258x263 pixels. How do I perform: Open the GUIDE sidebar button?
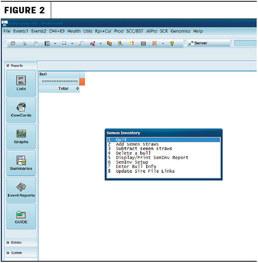pyautogui.click(x=21, y=216)
